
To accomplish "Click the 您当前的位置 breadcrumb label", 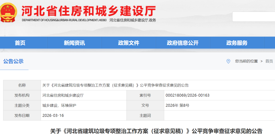I will point(246,61).
